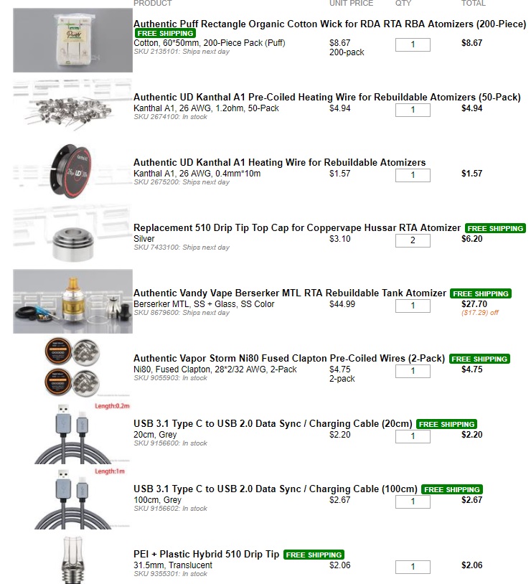
Task: Click the Free Shipping badge beside the Vapor Storm Ni80 coils
Action: pyautogui.click(x=479, y=359)
